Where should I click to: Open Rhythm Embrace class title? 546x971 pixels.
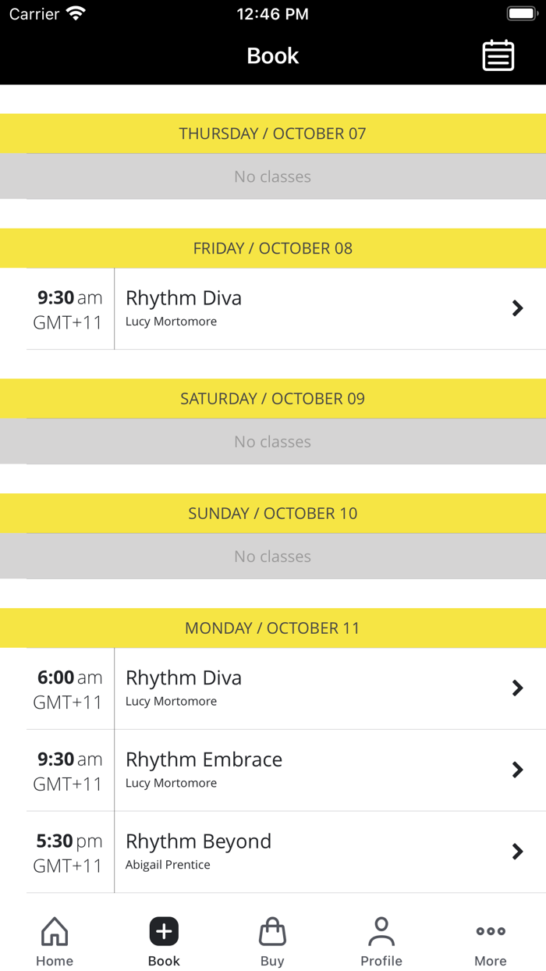click(204, 759)
